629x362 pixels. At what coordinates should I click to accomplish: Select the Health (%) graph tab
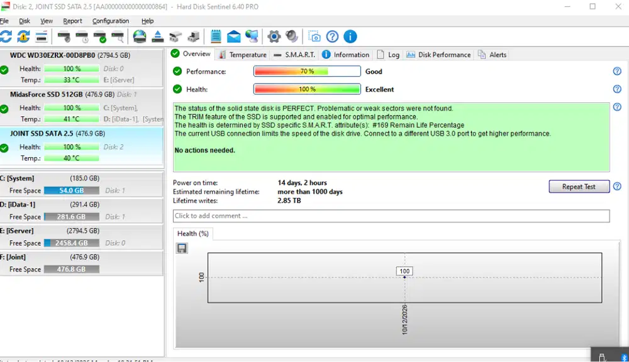coord(193,233)
